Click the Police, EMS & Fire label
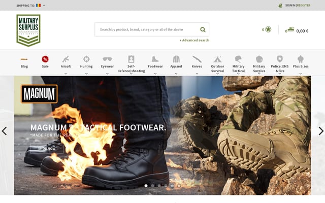325x203 pixels. [x=280, y=69]
